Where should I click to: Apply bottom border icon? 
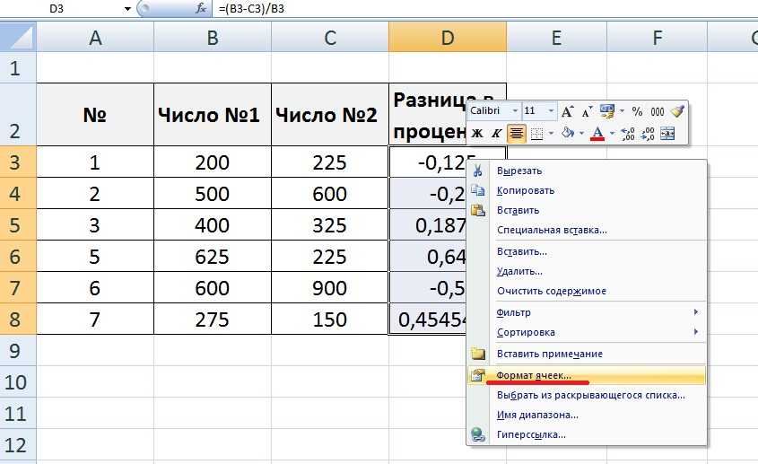(536, 134)
